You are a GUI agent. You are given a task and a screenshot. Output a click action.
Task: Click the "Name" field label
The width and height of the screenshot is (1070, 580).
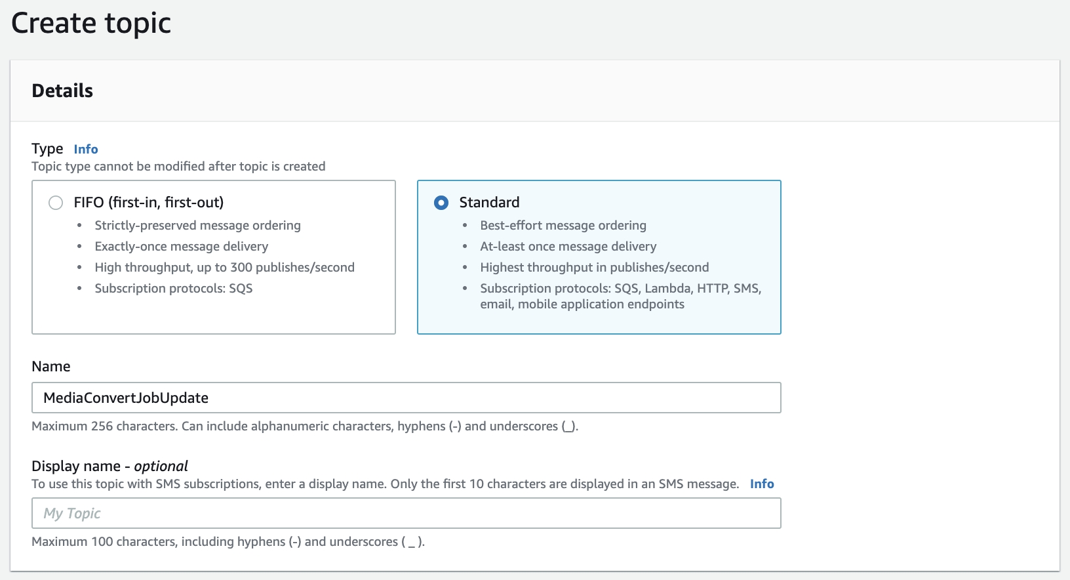coord(51,367)
